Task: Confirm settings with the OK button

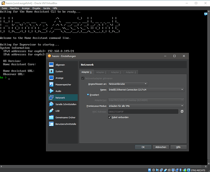Action: (143, 147)
